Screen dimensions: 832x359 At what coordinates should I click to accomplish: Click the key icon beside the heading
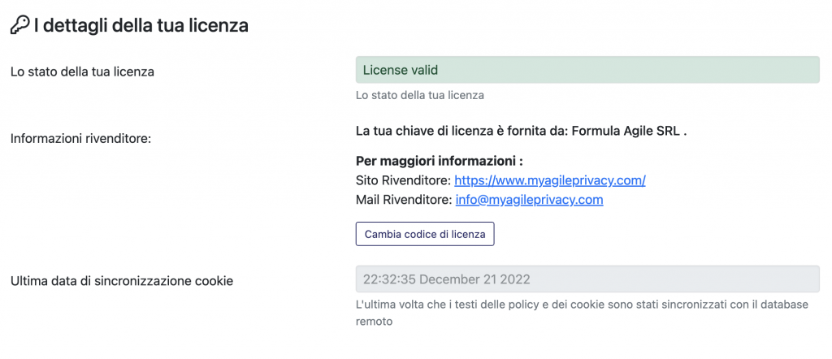coord(19,25)
